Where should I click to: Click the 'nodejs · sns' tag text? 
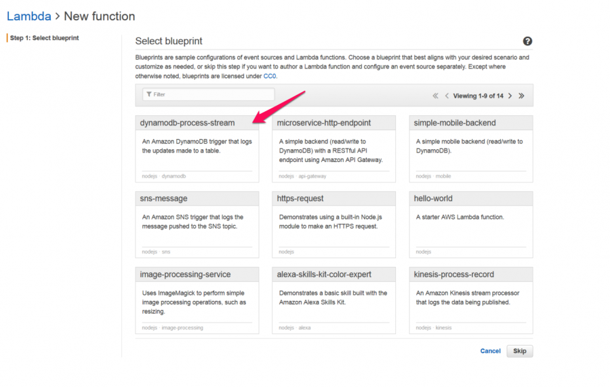[x=156, y=252]
